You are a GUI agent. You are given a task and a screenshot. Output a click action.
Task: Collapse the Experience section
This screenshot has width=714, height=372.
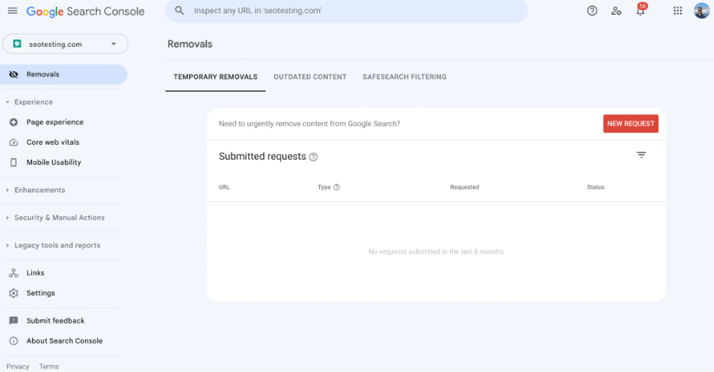29,102
